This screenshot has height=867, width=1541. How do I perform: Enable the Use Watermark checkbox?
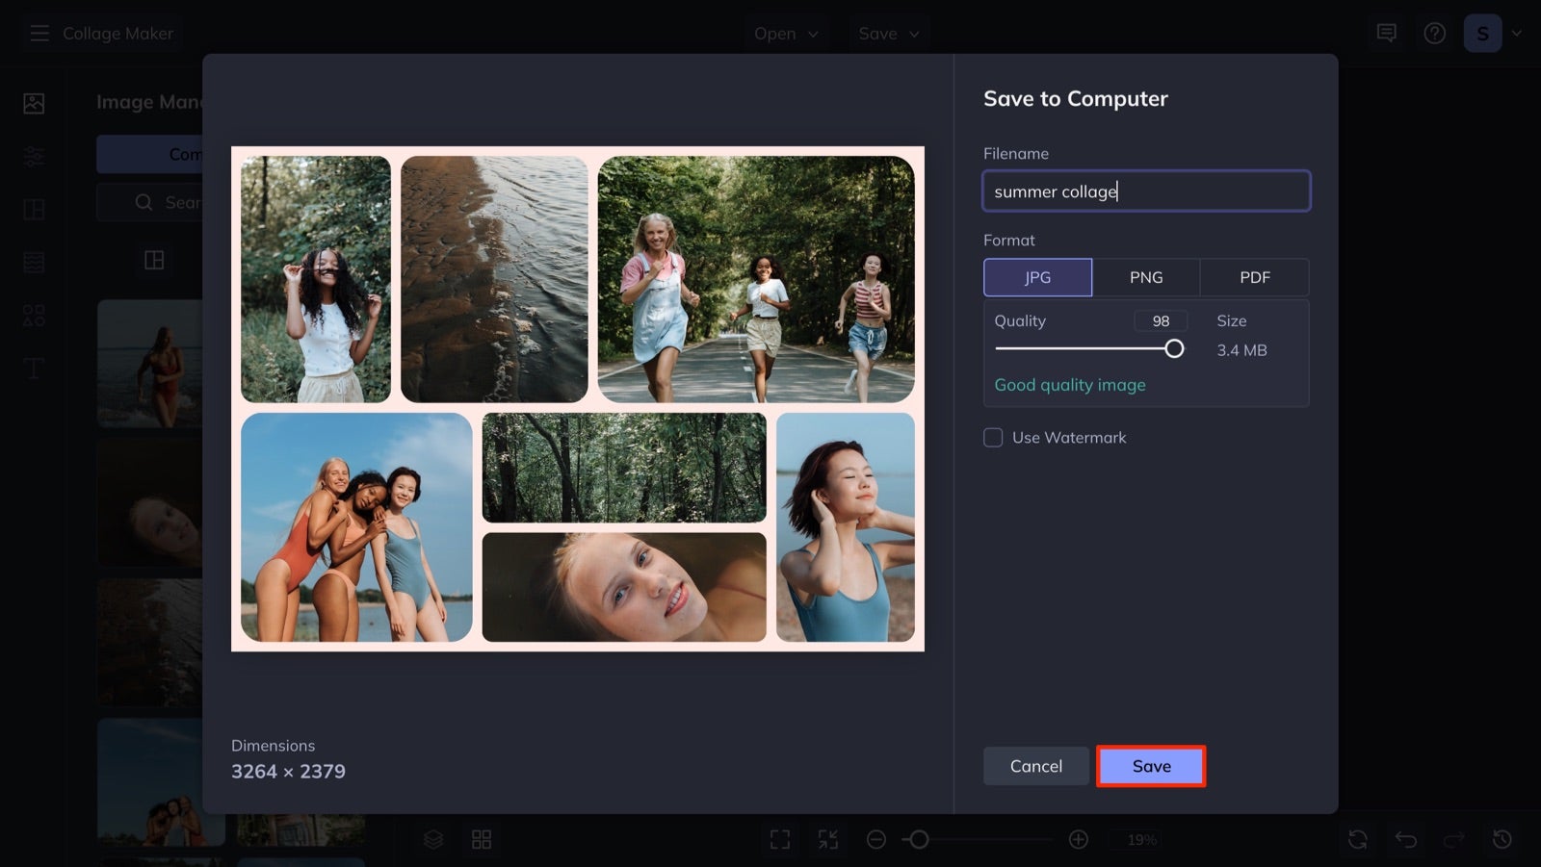point(993,438)
